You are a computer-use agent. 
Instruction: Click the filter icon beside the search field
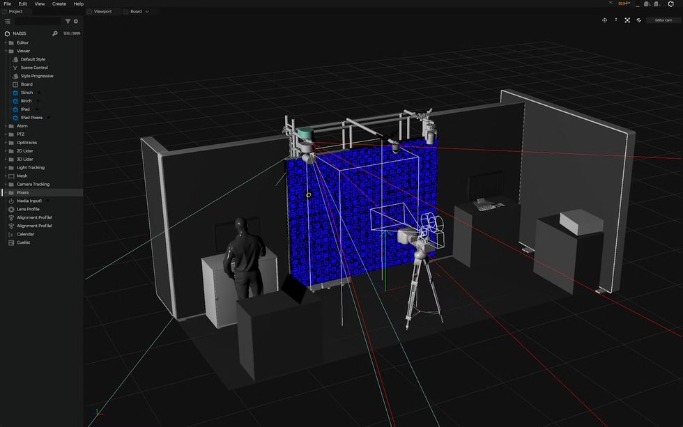pyautogui.click(x=68, y=21)
